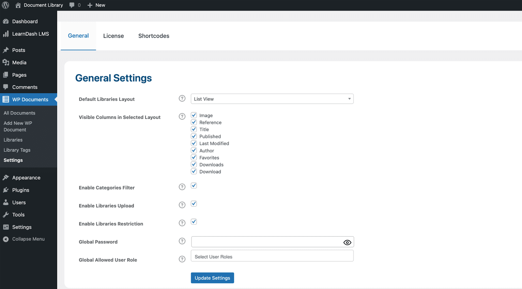The width and height of the screenshot is (522, 289).
Task: Uncheck the Favorites column checkbox
Action: pyautogui.click(x=194, y=157)
